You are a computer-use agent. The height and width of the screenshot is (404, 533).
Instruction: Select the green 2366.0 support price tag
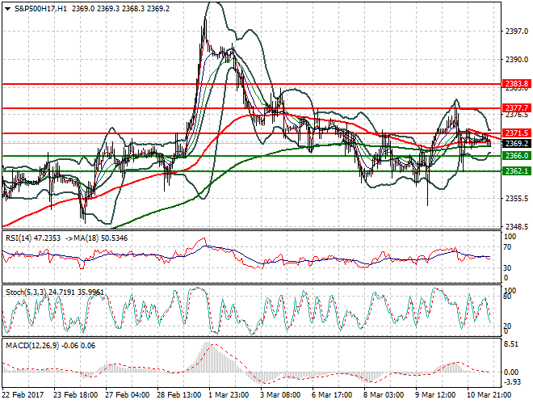coord(516,155)
